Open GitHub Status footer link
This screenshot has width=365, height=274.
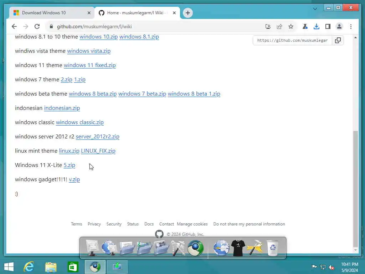[x=133, y=224]
